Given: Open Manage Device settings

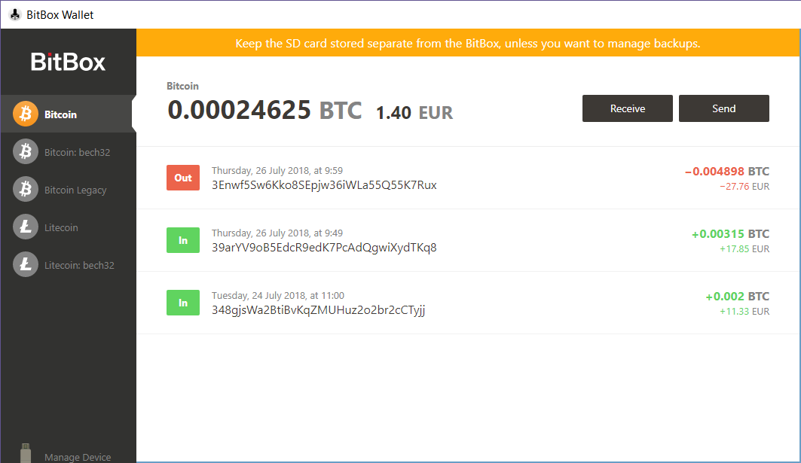Looking at the screenshot, I should pos(78,457).
